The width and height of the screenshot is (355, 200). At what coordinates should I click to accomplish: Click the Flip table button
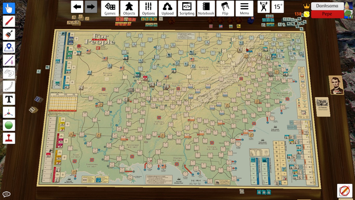(225, 9)
